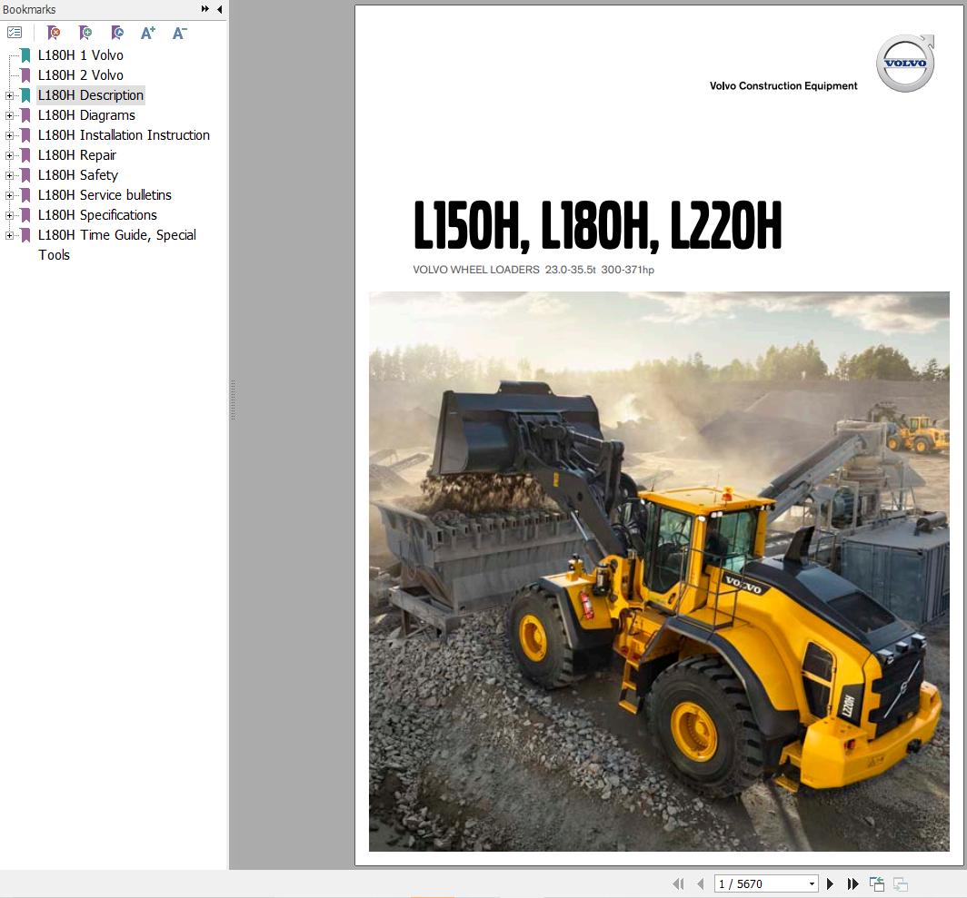Jump to the last page
The image size is (967, 898).
coord(852,883)
